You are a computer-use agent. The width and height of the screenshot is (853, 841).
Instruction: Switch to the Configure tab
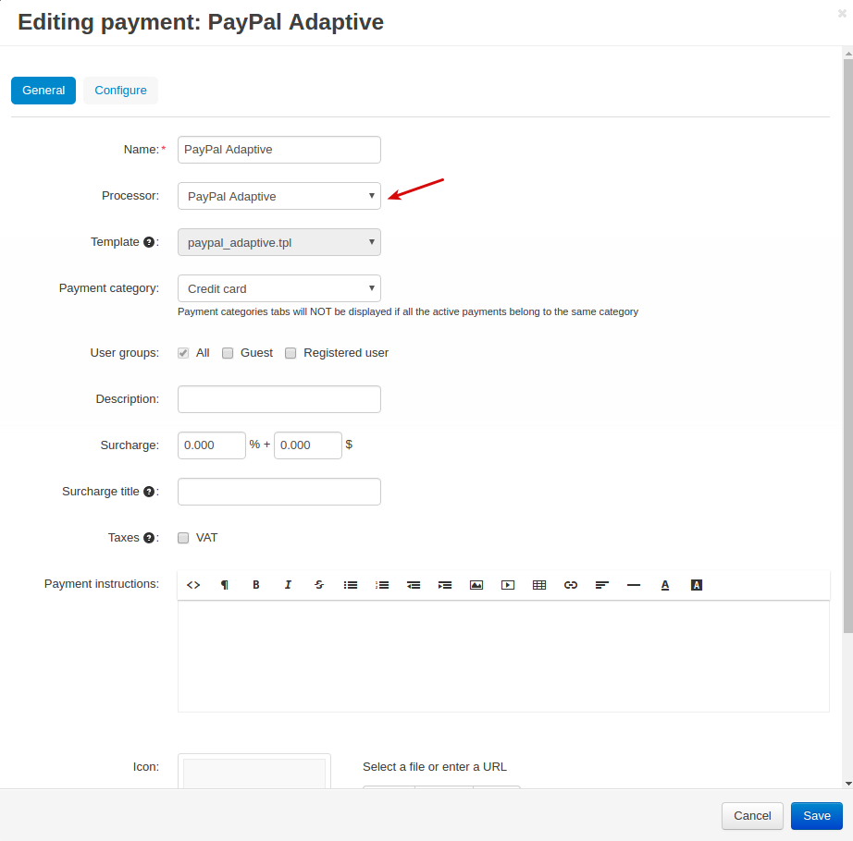point(121,91)
